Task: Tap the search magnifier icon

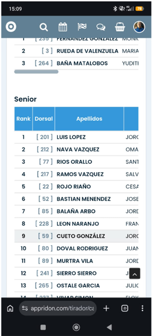Action: click(x=43, y=27)
